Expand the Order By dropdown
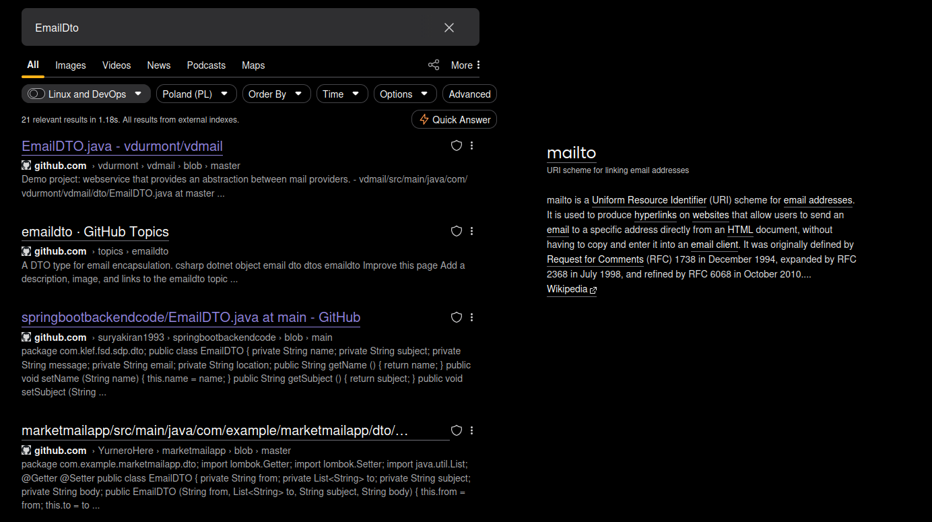The width and height of the screenshot is (932, 522). [x=276, y=94]
